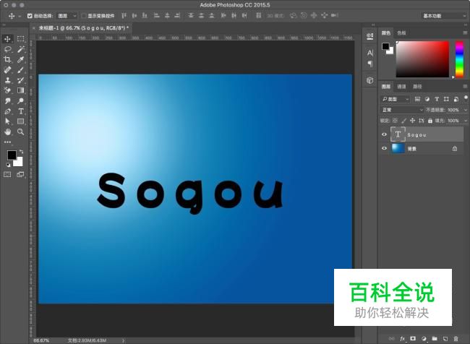The image size is (470, 344).
Task: Click the toolbox foreground black color swatch
Action: 12,155
